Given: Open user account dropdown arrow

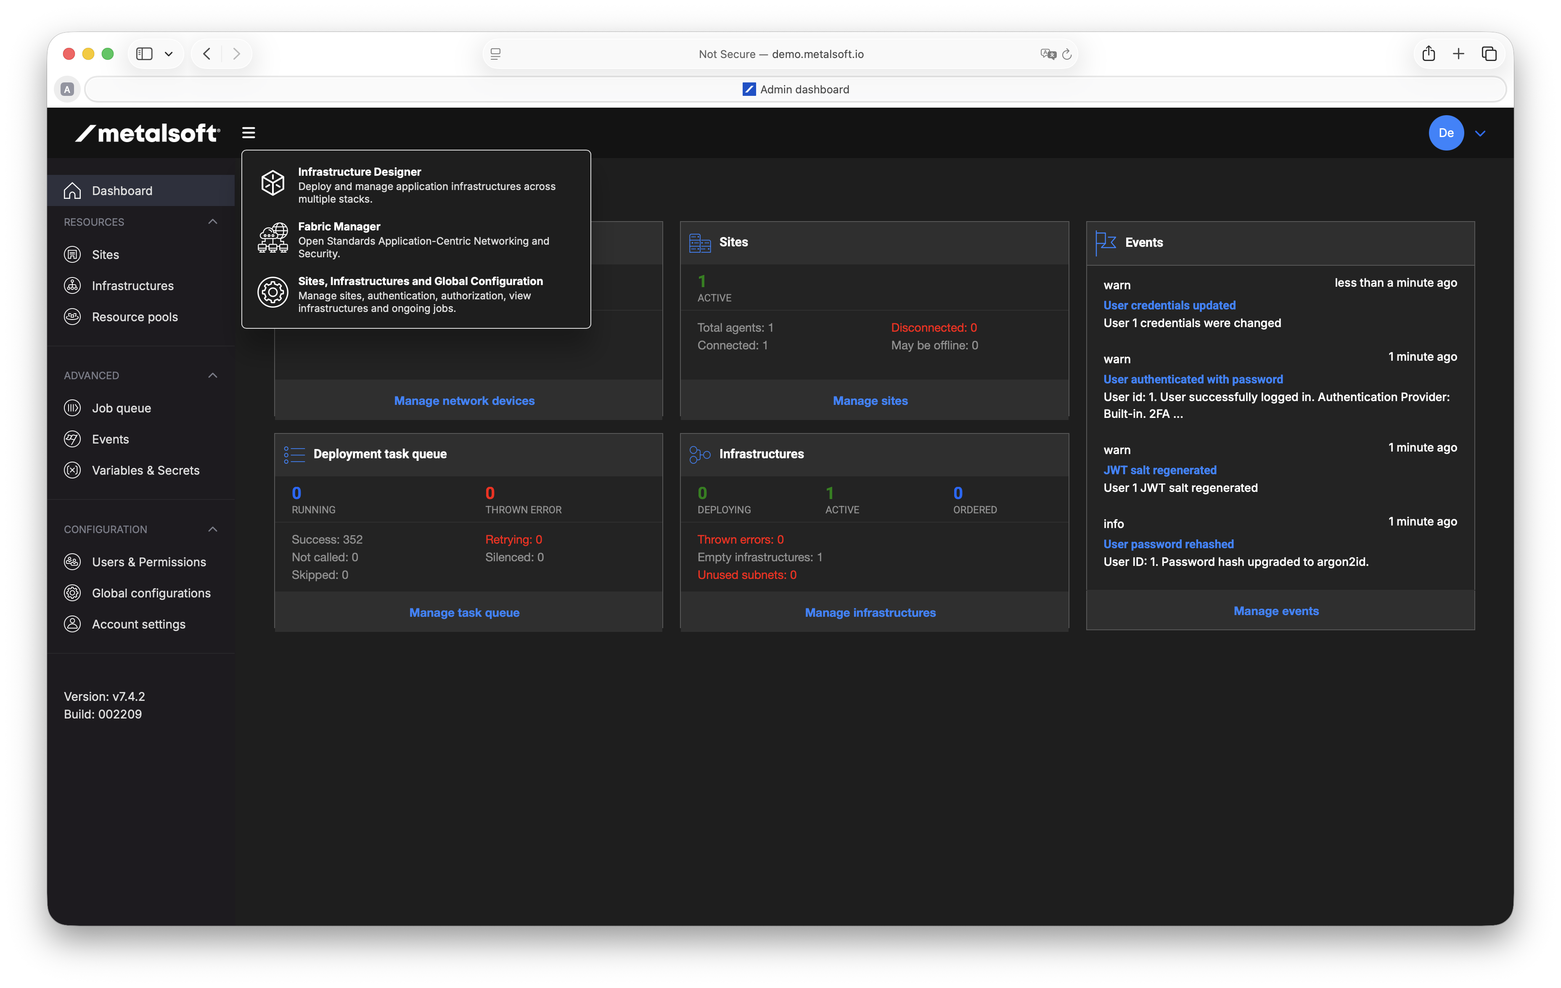Looking at the screenshot, I should 1480,133.
